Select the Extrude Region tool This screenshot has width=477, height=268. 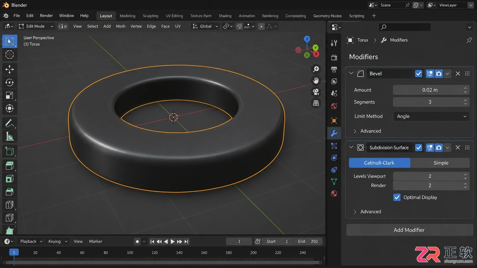coord(10,165)
